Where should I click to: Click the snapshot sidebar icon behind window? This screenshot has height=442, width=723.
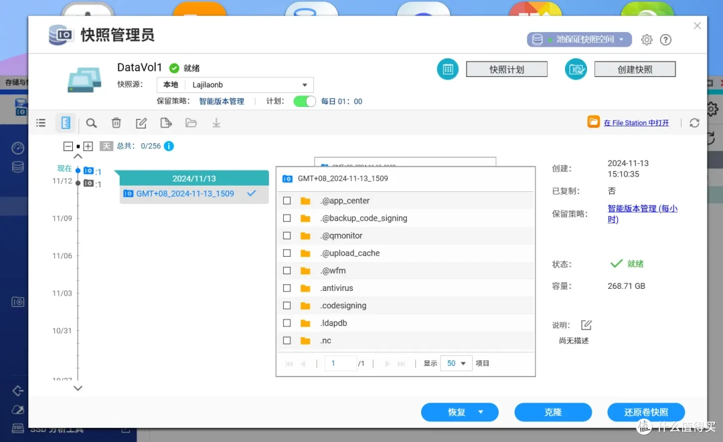pos(18,302)
